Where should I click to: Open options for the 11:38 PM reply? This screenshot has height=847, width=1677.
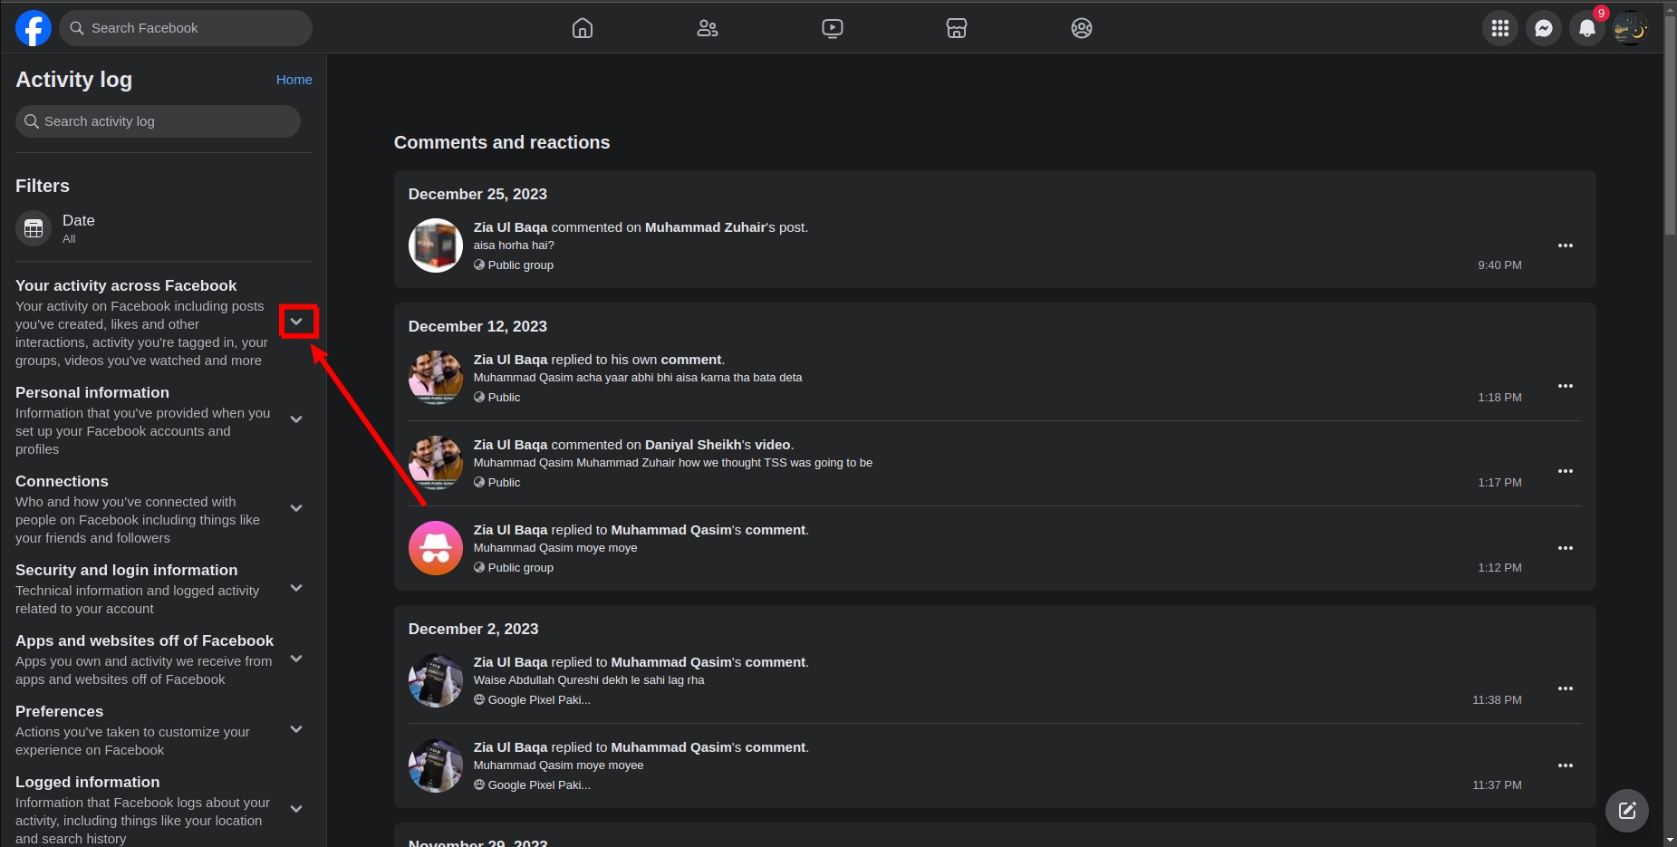1566,688
